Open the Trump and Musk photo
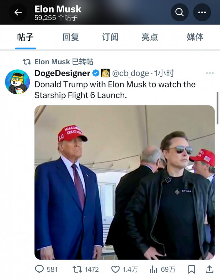220x279 pixels. [x=125, y=182]
